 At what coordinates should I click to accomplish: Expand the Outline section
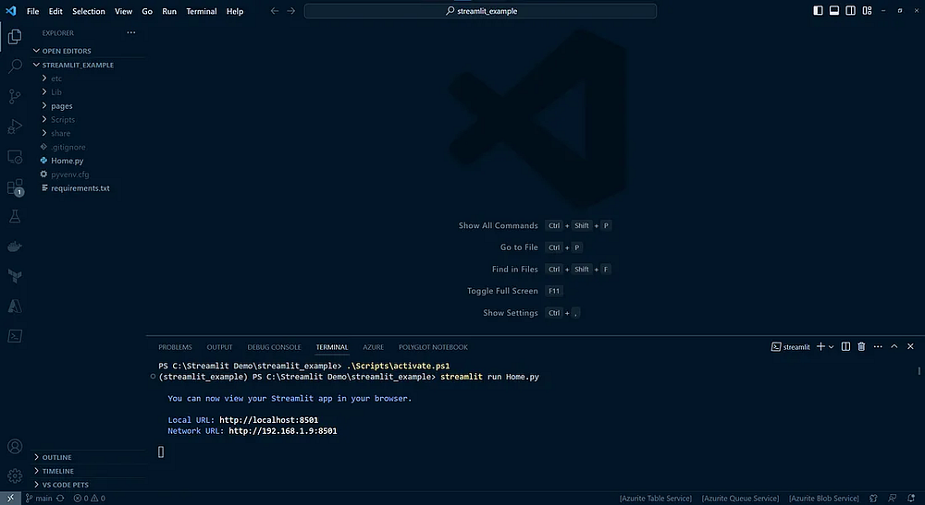tap(88, 457)
